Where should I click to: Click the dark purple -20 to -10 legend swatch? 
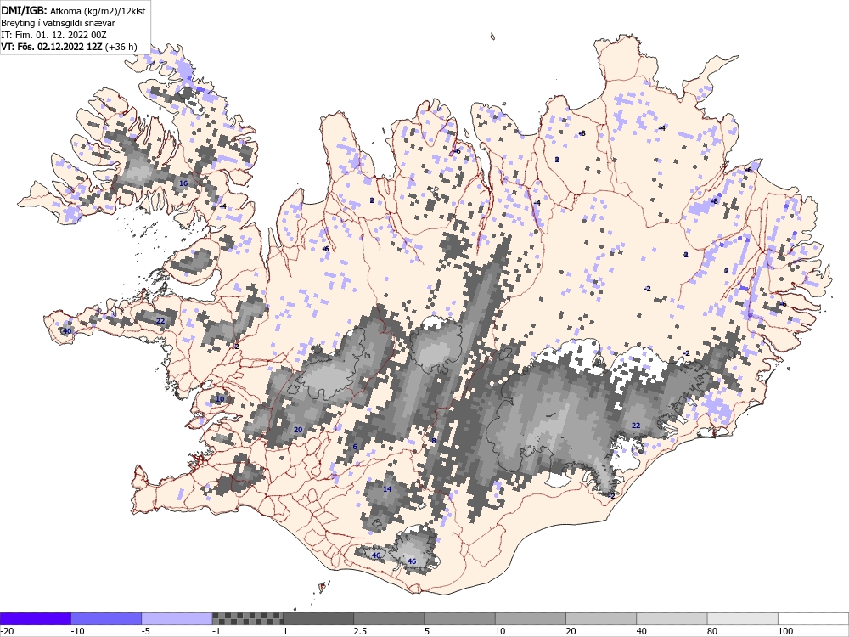36,618
